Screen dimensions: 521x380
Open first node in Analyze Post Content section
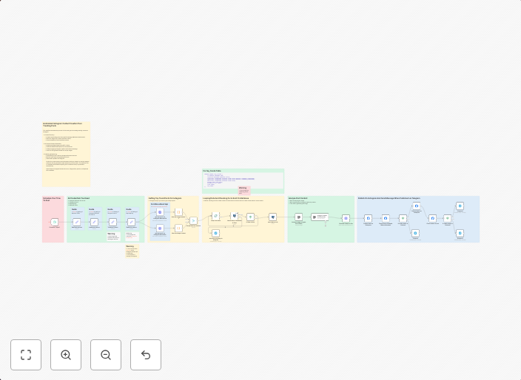(298, 217)
